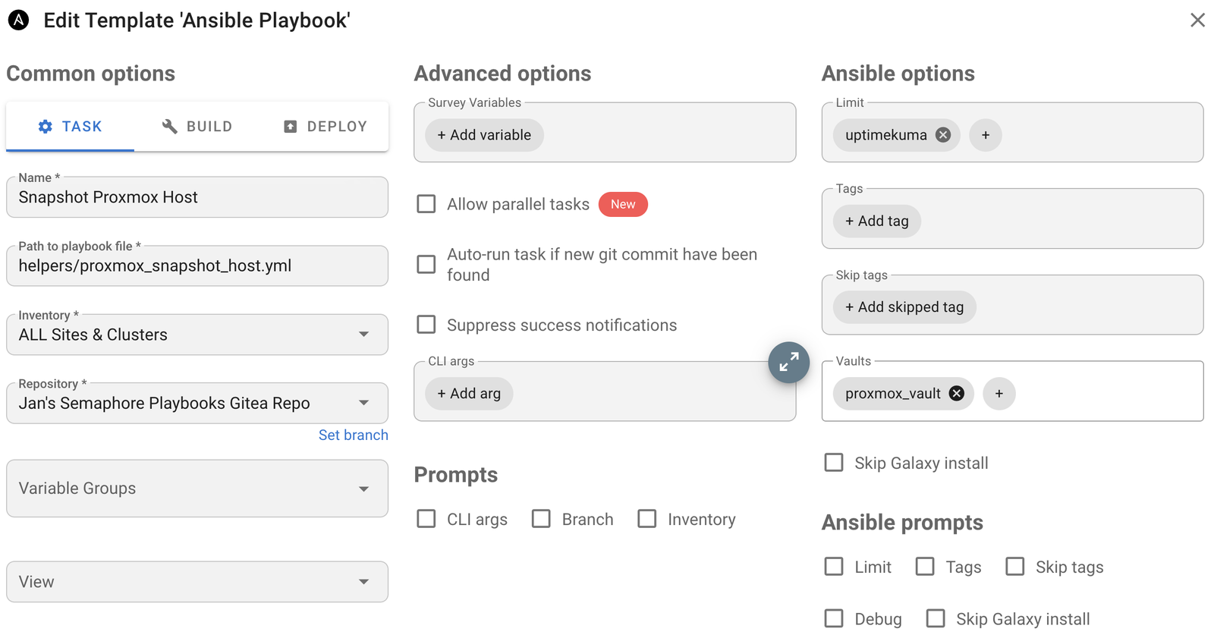Image resolution: width=1214 pixels, height=638 pixels.
Task: Click the wrench icon on the Build tab
Action: pos(170,127)
